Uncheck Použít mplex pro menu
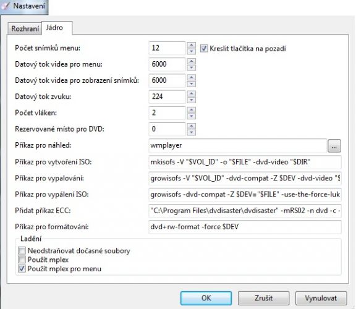The image size is (356, 309). (22, 269)
